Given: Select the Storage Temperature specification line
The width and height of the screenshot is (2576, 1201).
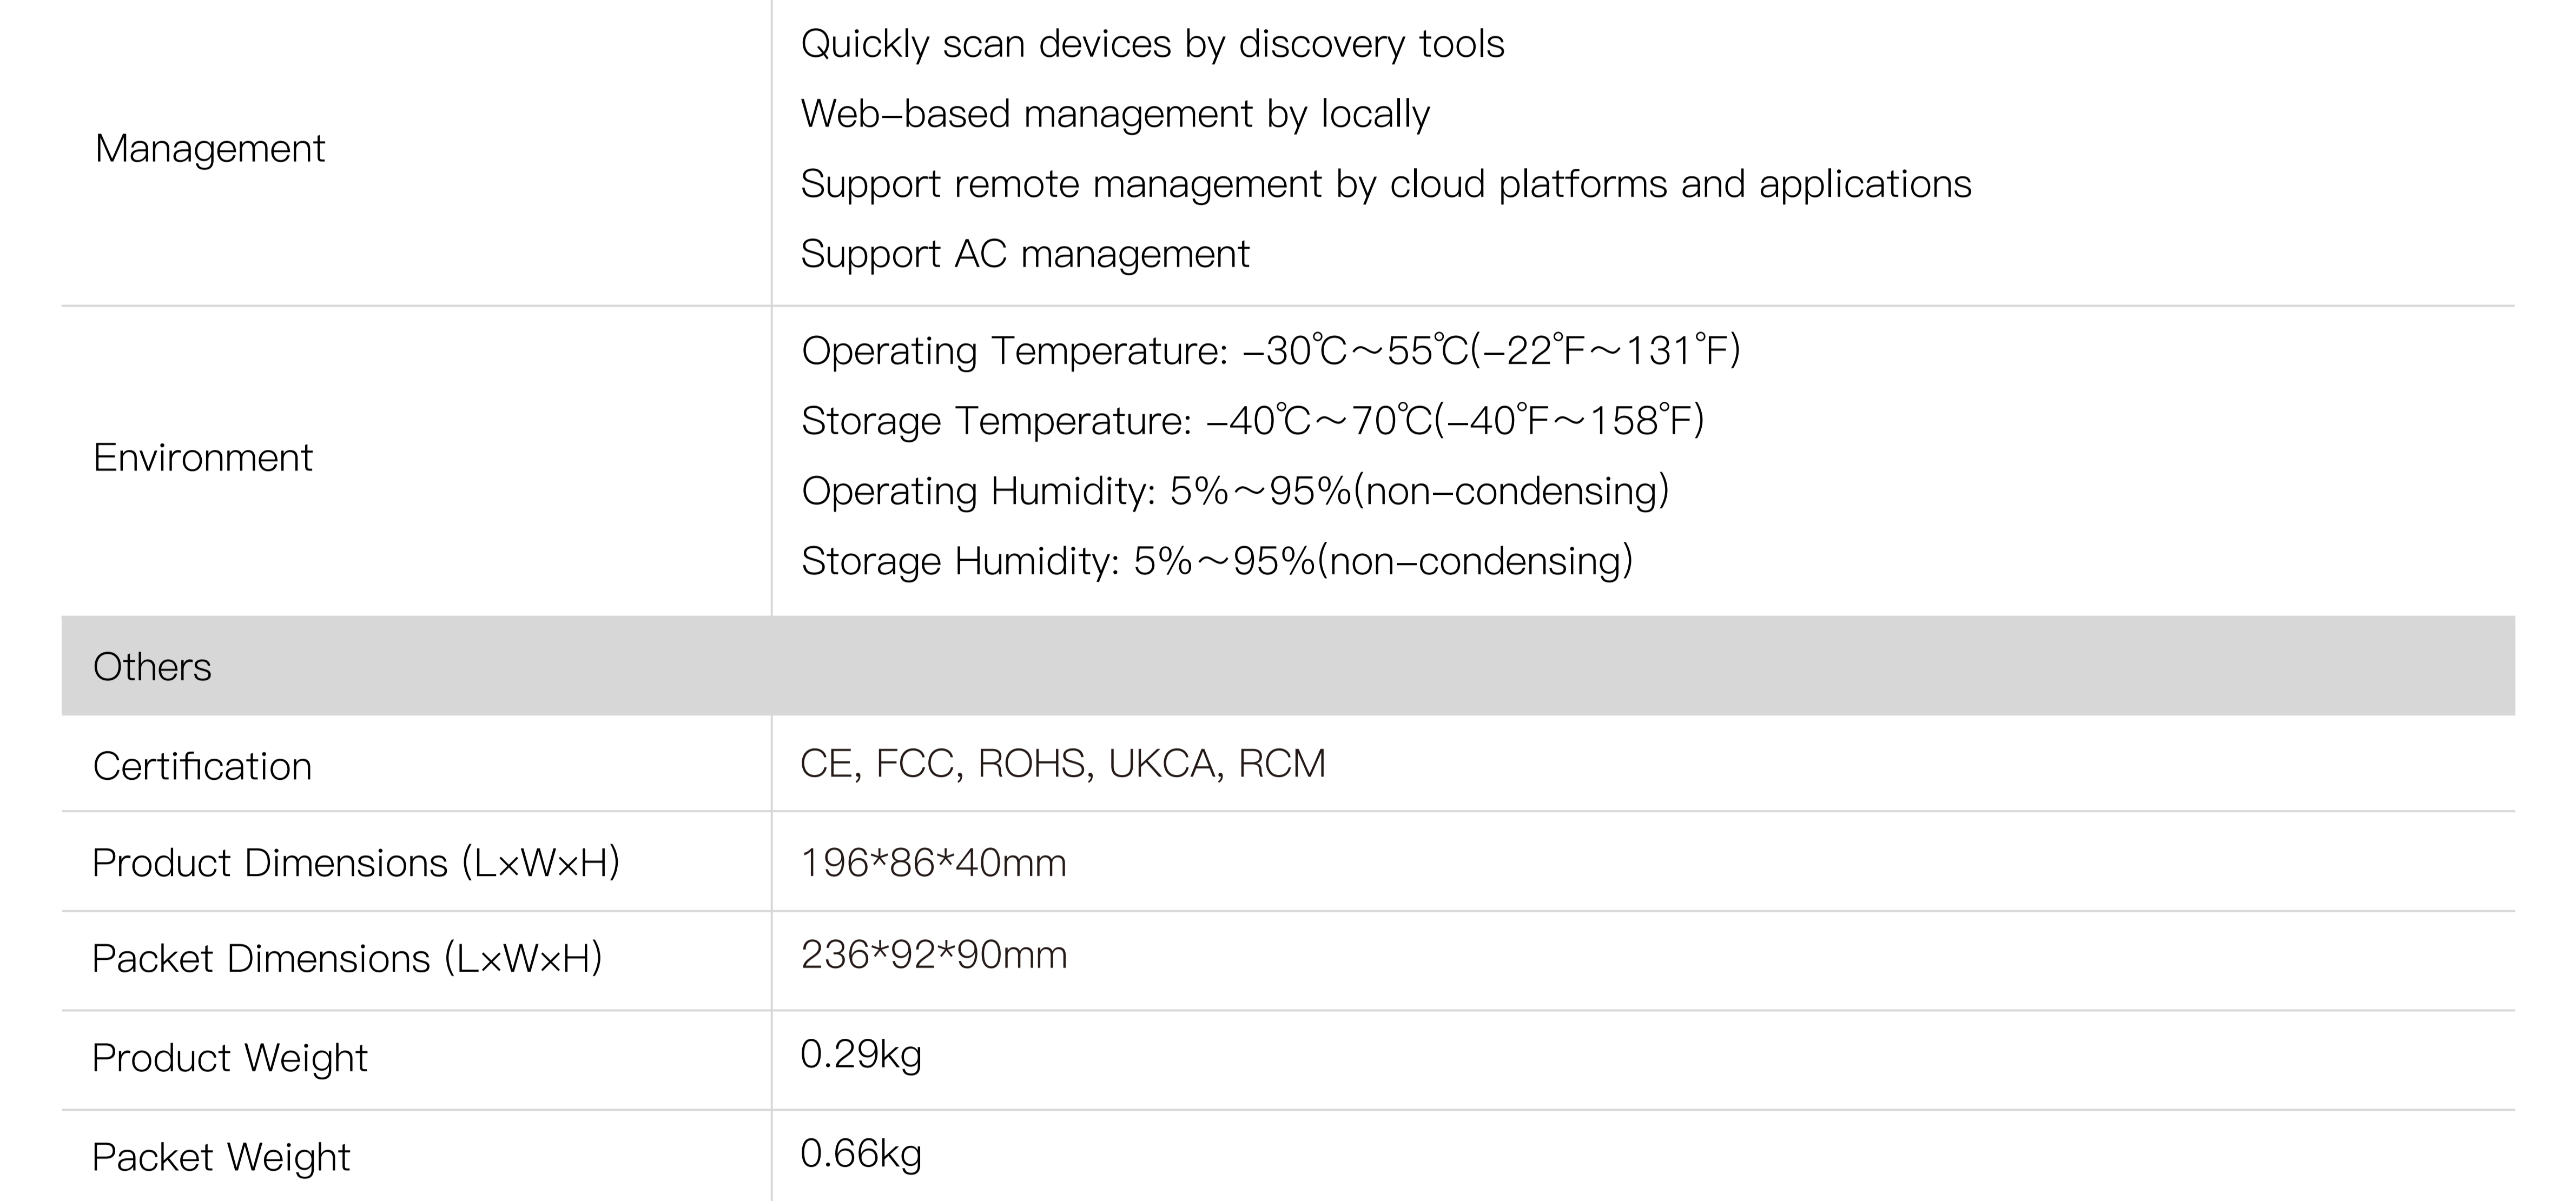Looking at the screenshot, I should tap(1252, 421).
